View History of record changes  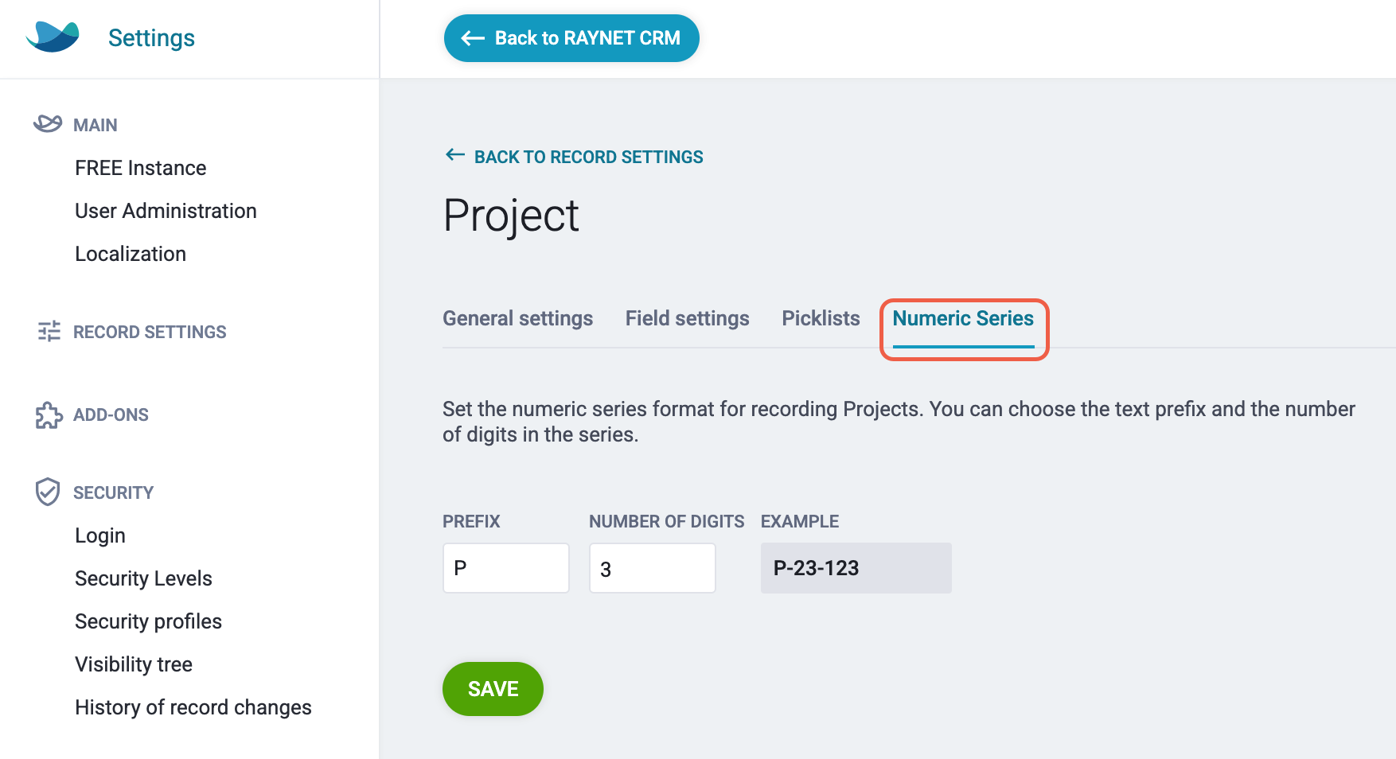click(193, 707)
